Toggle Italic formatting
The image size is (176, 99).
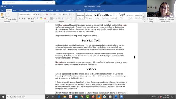(x=22, y=18)
